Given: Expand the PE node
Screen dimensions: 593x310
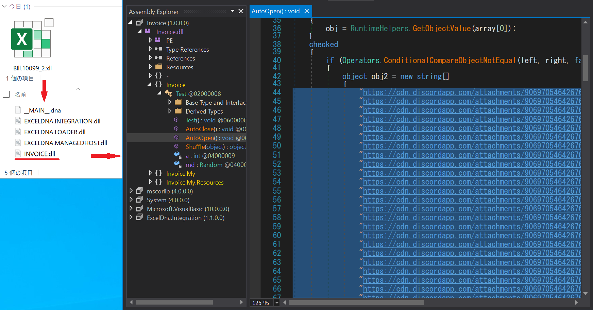Looking at the screenshot, I should click(x=150, y=40).
